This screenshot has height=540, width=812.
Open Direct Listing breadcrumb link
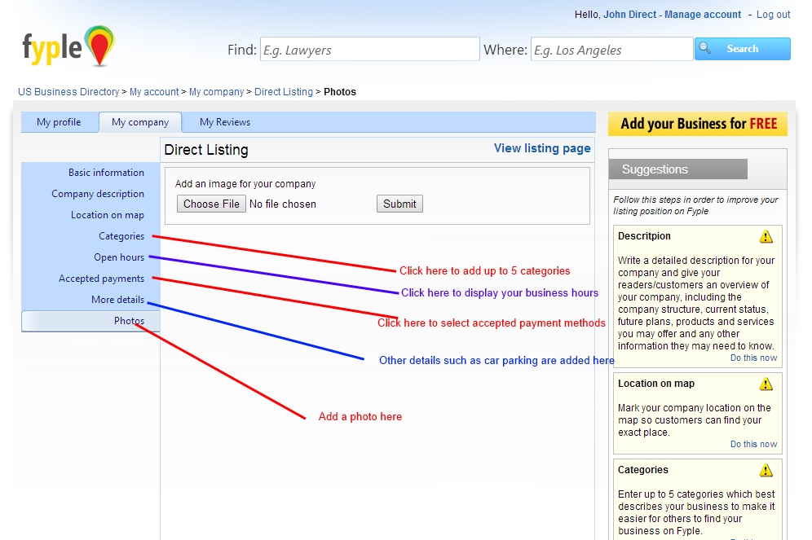pyautogui.click(x=284, y=91)
